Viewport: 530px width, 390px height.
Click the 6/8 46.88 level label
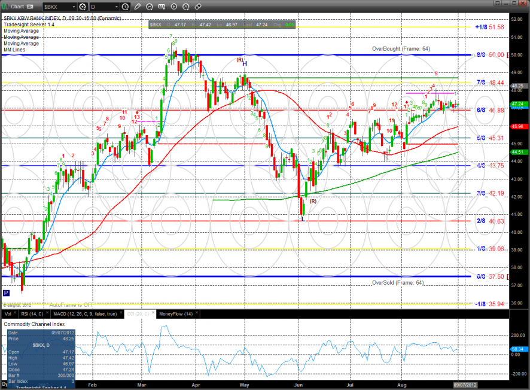[x=490, y=110]
